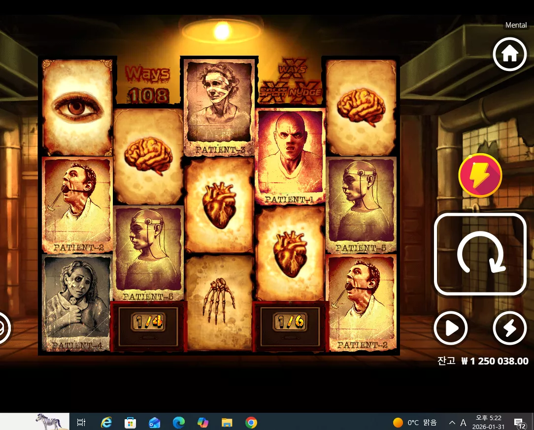Click the Patient-2 card on the fifth reel
Screen dimensions: 534x430
coord(361,302)
